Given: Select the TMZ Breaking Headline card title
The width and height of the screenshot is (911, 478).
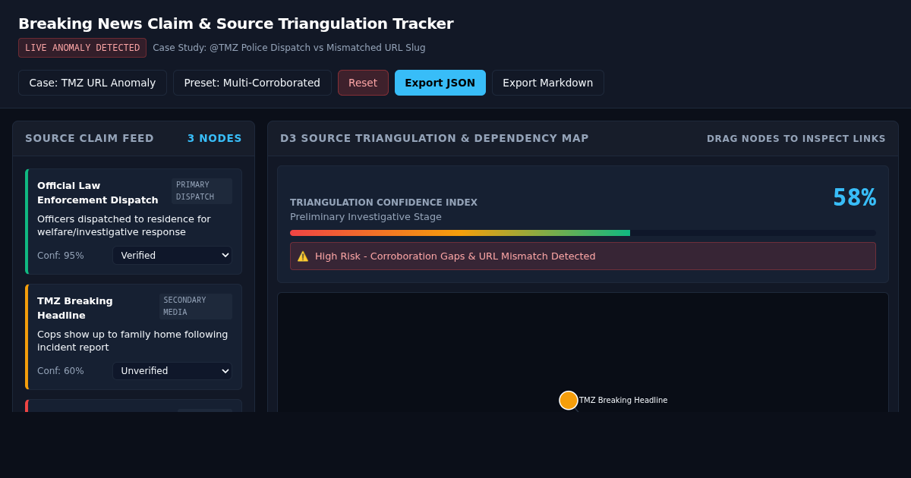Looking at the screenshot, I should point(75,308).
